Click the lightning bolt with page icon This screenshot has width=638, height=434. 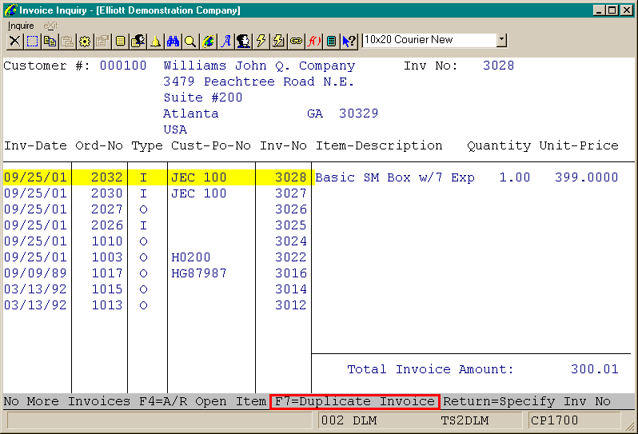coord(278,41)
